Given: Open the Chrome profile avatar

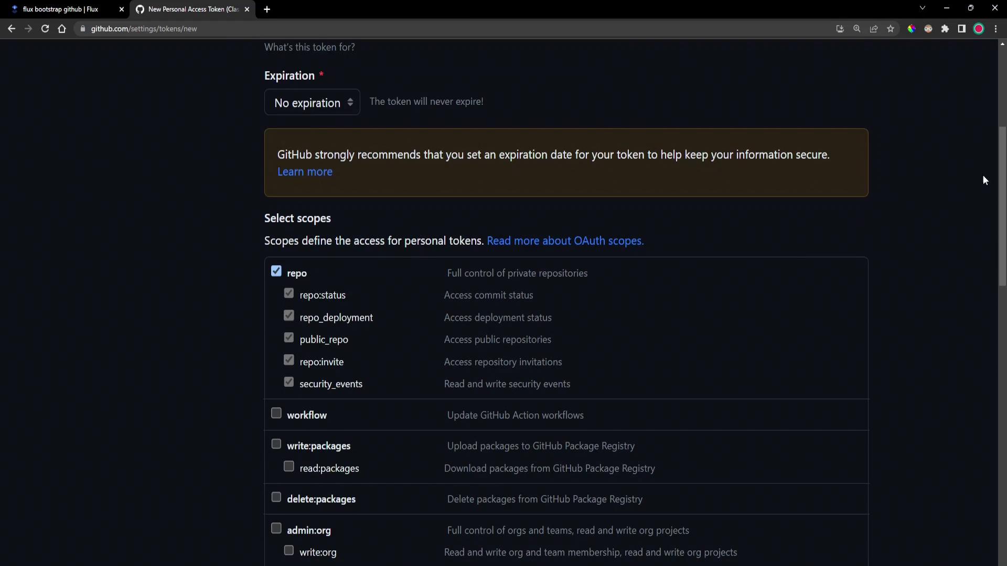Looking at the screenshot, I should (978, 29).
